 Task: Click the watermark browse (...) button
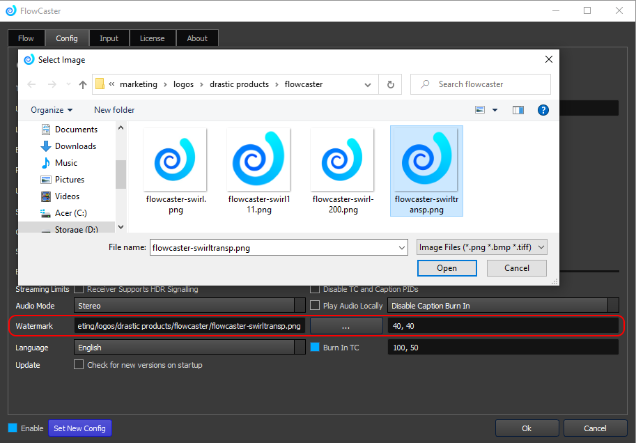[346, 326]
